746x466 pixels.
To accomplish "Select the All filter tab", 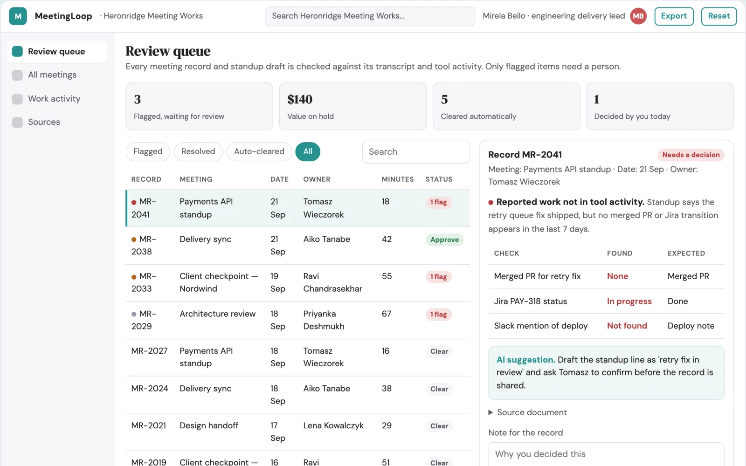I will 308,151.
